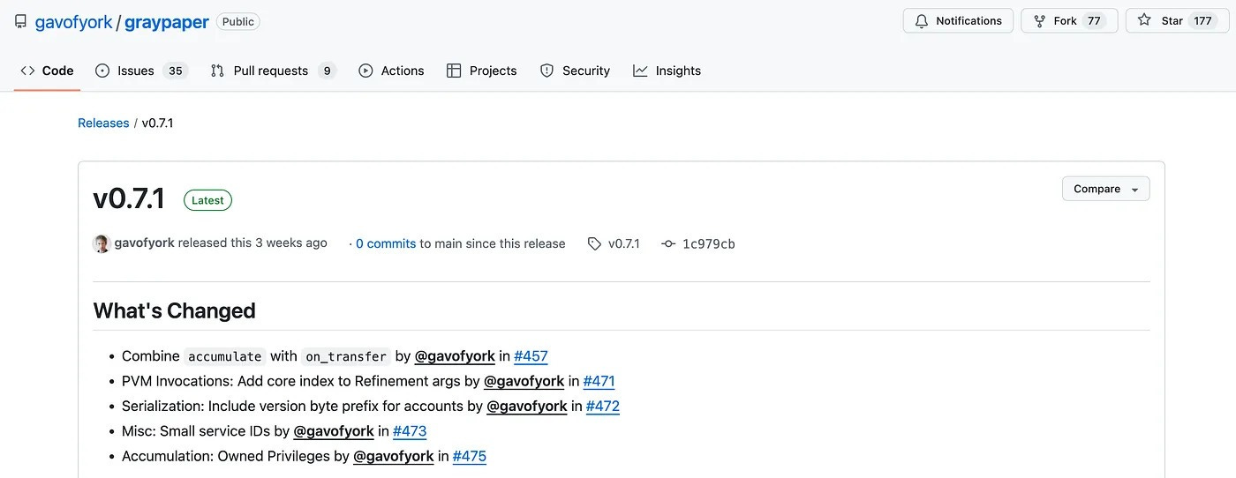Screen dimensions: 1236x478
Task: Click the What's Changed heading
Action: pyautogui.click(x=174, y=310)
